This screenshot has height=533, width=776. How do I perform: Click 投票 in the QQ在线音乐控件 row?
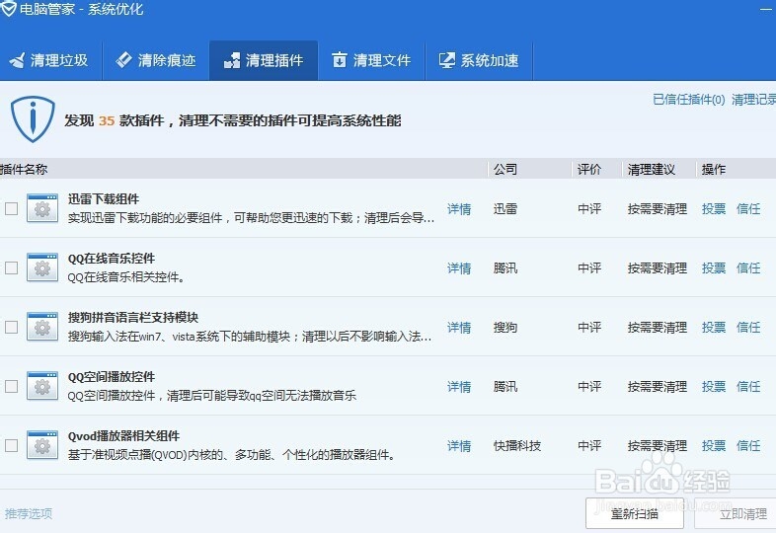coord(714,268)
